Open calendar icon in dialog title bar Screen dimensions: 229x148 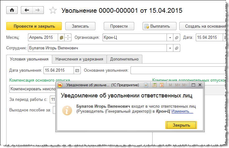[162, 85]
